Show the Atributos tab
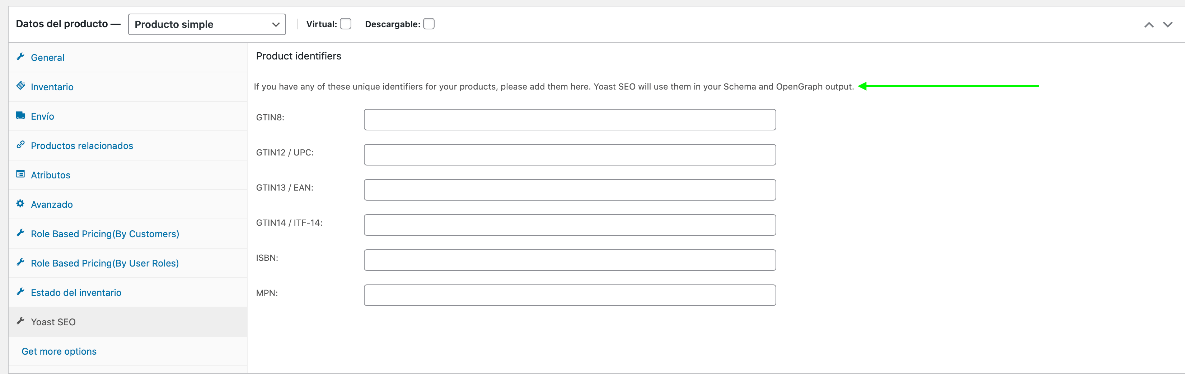The width and height of the screenshot is (1185, 374). click(x=128, y=175)
